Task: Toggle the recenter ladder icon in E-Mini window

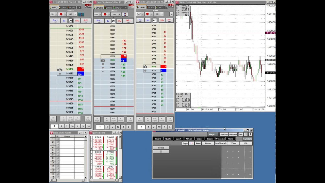Action: coord(81,14)
